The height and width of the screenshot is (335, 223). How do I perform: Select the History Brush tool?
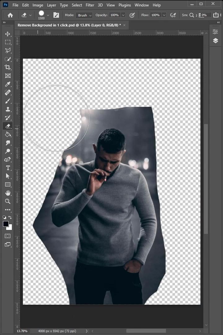point(8,118)
